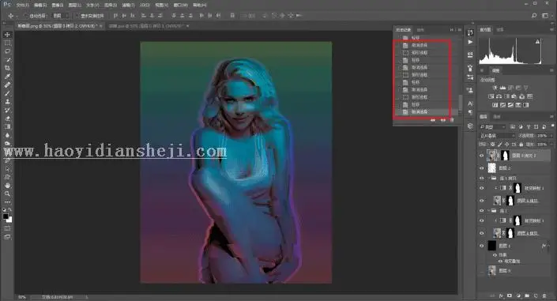Open the File menu (文件)

coord(22,5)
